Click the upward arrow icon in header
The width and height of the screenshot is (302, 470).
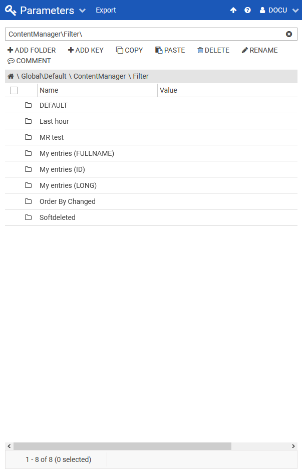[x=233, y=10]
